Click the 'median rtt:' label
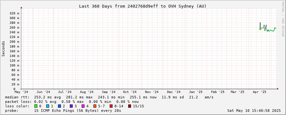Viewport: 286px width, 115px height. (x=17, y=97)
